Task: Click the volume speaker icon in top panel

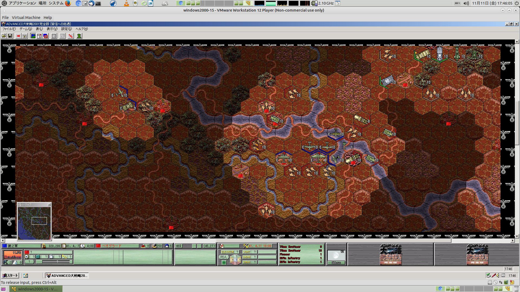Action: pyautogui.click(x=466, y=3)
